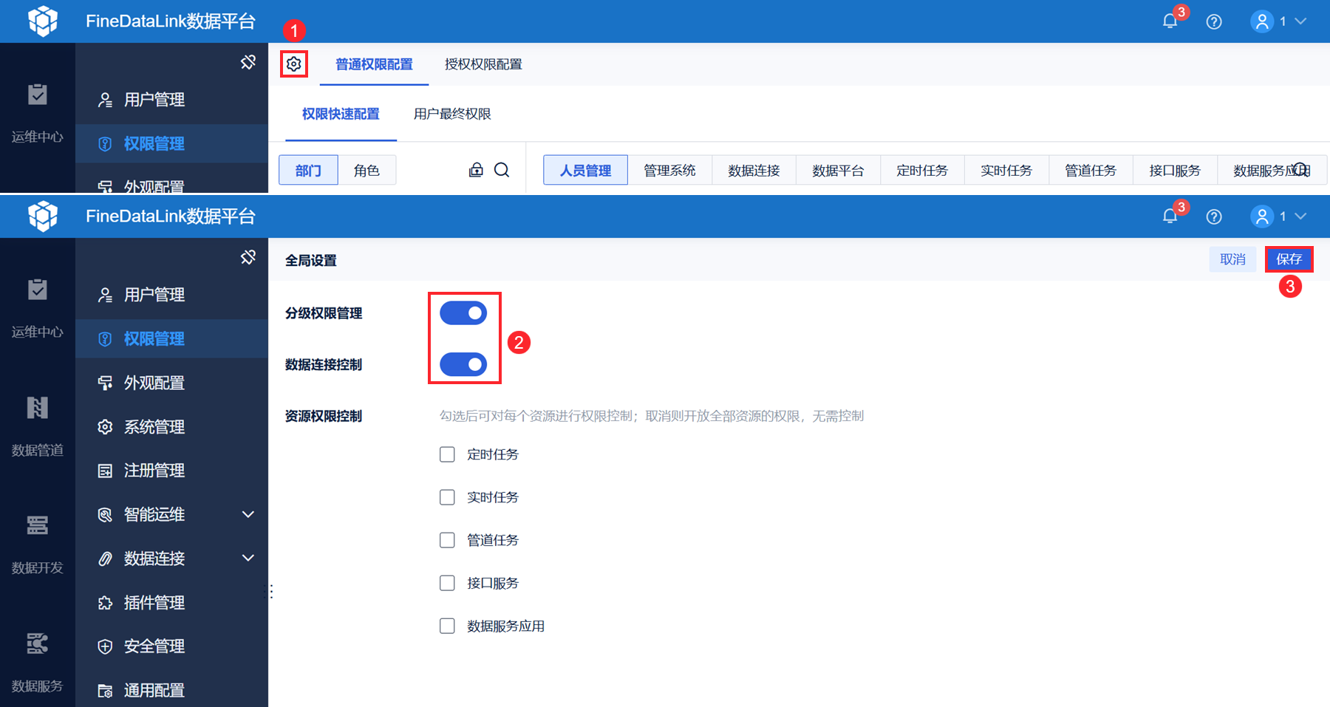This screenshot has width=1330, height=707.
Task: Open user dropdown arrow in the lower header
Action: point(1300,216)
